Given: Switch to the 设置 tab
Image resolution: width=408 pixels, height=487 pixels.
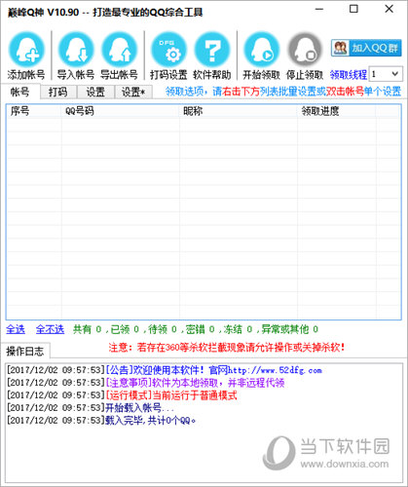Looking at the screenshot, I should click(x=95, y=93).
